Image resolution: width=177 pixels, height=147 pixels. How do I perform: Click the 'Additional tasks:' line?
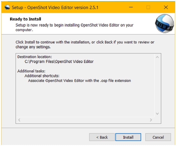31,71
